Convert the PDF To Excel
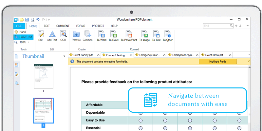The height and width of the screenshot is (131, 262). (x=113, y=36)
